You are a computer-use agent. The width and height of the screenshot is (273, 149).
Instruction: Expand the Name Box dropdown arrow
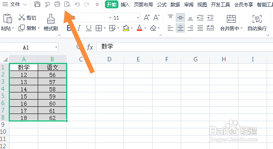point(56,47)
